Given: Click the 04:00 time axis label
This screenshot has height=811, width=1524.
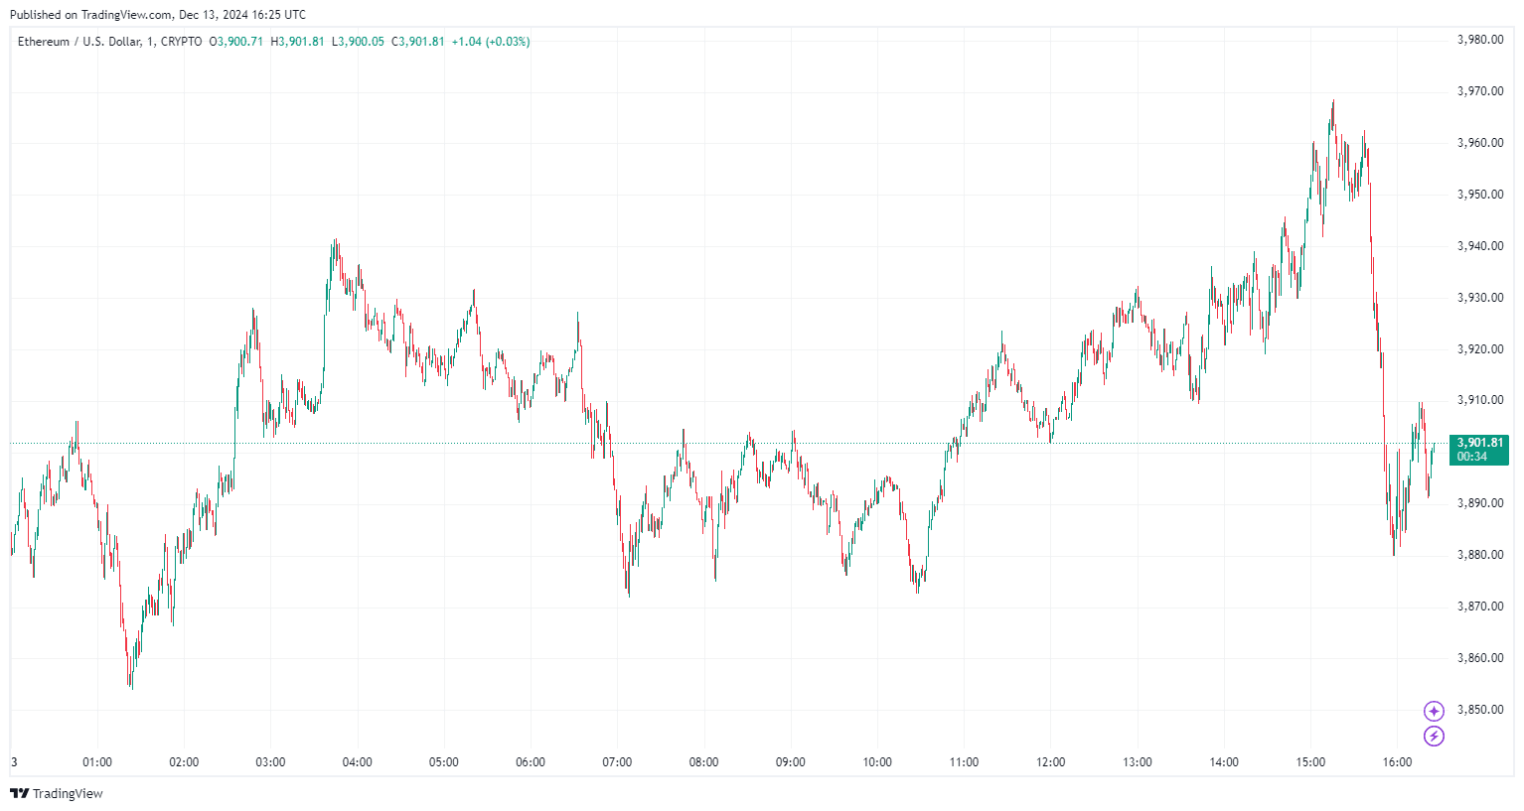Looking at the screenshot, I should pos(358,762).
